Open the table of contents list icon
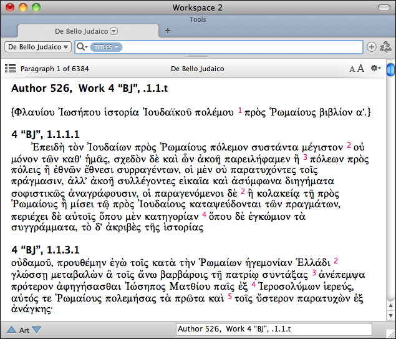This screenshot has height=339, width=396. 10,68
